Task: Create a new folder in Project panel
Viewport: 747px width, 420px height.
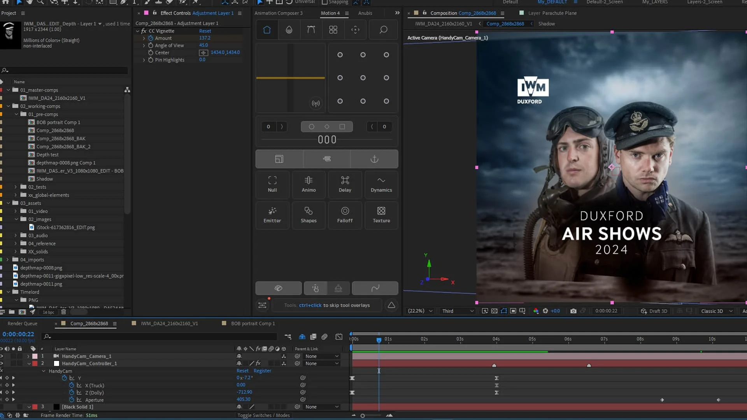Action: pos(12,312)
